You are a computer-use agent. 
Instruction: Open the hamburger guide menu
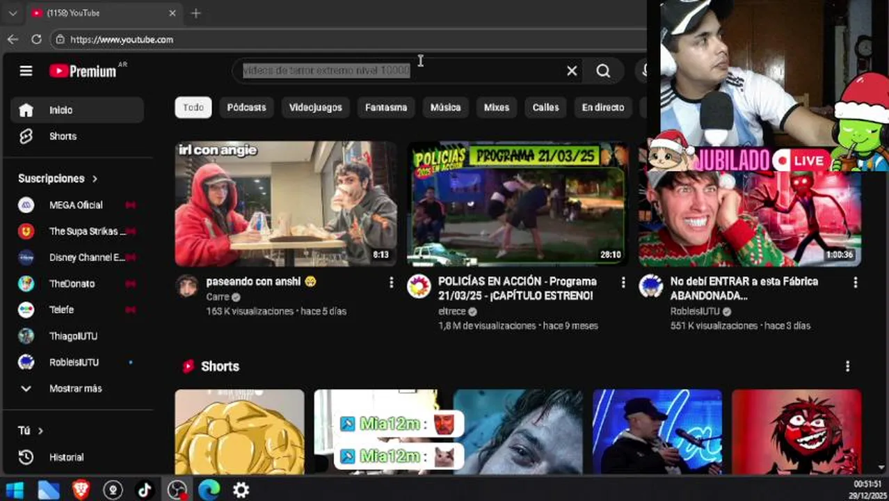pos(26,71)
